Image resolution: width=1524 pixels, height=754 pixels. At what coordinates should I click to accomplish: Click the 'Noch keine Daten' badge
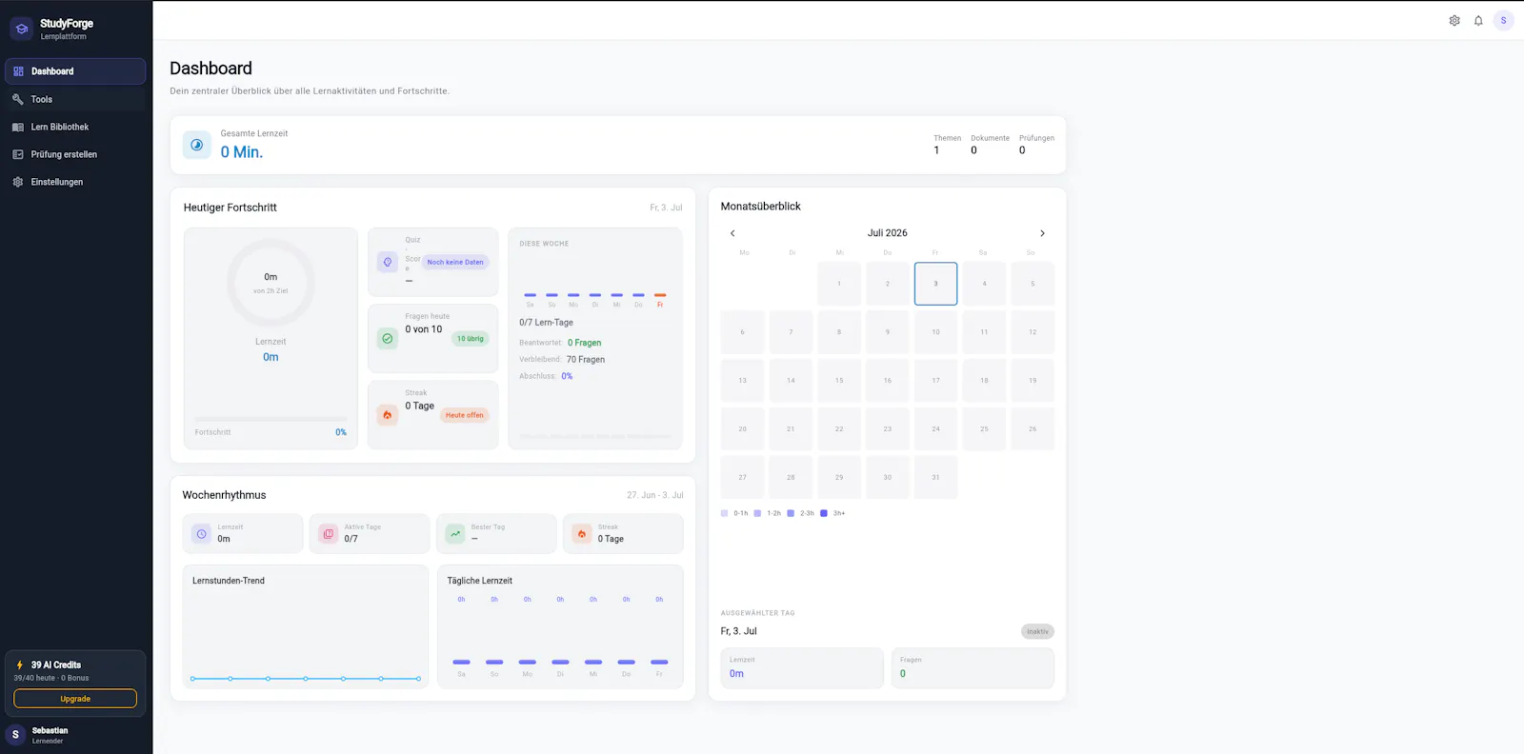click(455, 262)
